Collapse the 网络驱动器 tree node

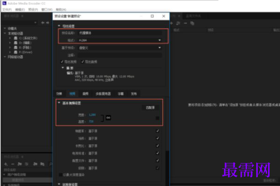5,57
